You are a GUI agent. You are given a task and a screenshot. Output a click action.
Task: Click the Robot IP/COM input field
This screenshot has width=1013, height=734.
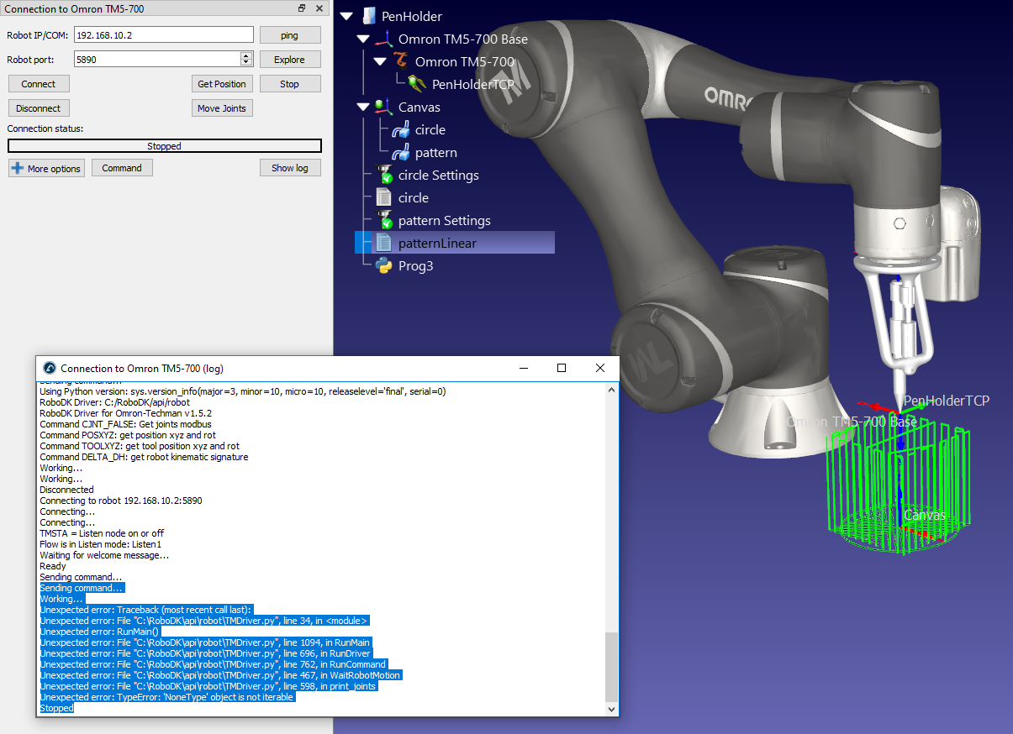tap(163, 34)
